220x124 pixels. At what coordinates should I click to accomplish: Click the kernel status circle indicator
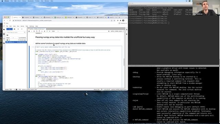pos(123,31)
